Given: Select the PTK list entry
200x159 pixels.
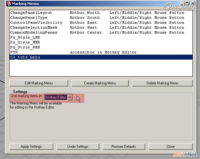Looking at the screenshot, I should pos(101,52).
